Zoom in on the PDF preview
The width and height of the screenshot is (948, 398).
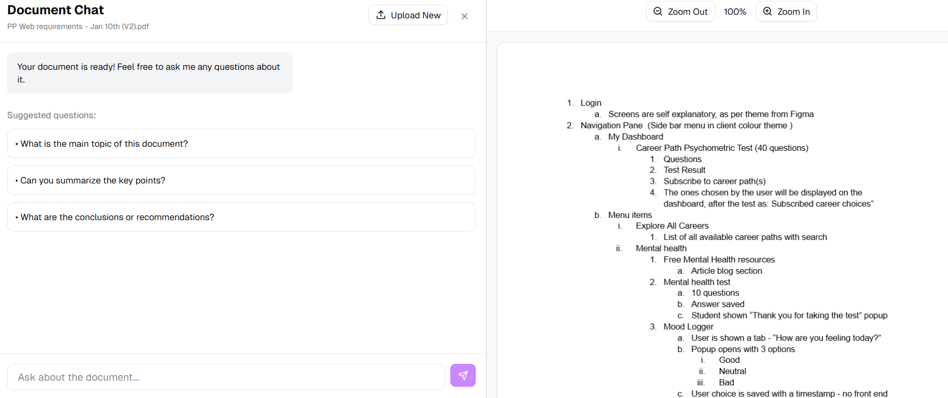[x=786, y=12]
